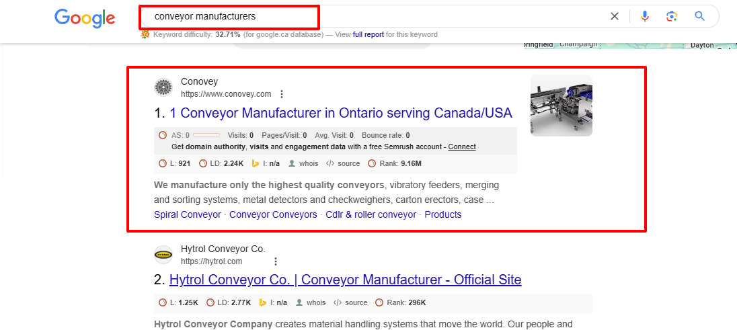This screenshot has width=737, height=330.
Task: Start voice search with microphone icon
Action: coord(645,16)
